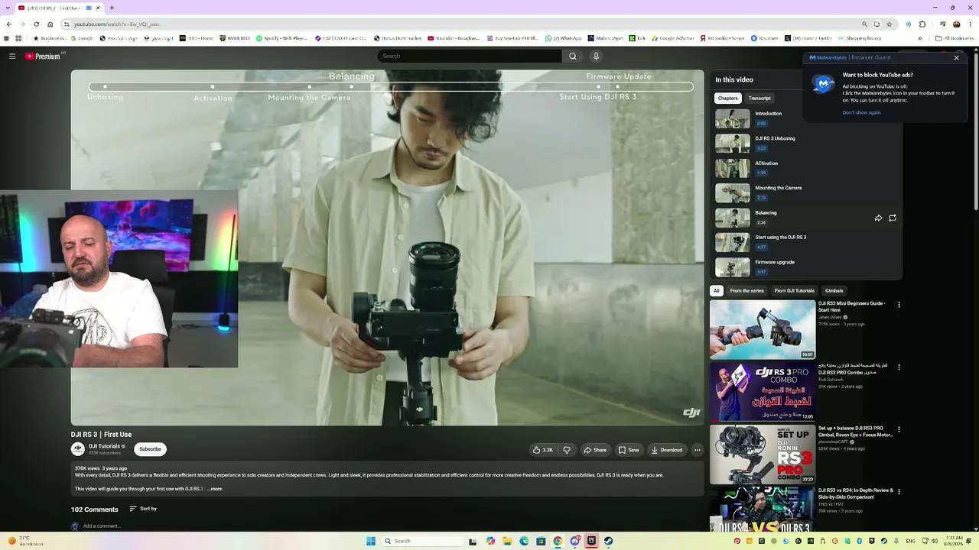
Task: Select the Balancing chapter title
Action: 766,212
